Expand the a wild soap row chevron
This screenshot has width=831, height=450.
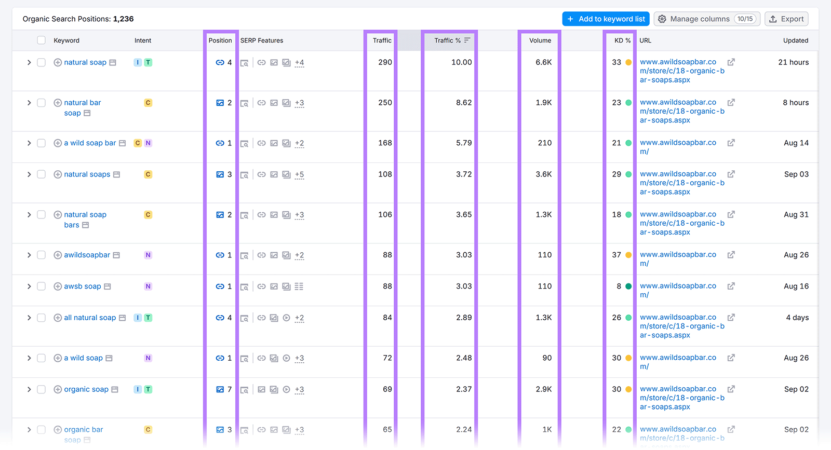[x=29, y=358]
